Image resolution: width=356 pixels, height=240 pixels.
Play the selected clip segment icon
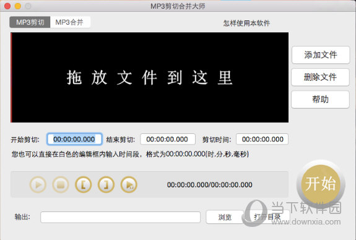[129, 184]
